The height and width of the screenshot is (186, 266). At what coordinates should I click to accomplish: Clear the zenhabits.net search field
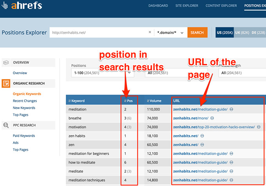[150, 32]
